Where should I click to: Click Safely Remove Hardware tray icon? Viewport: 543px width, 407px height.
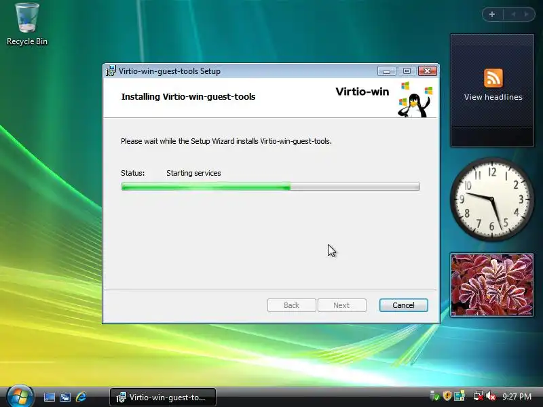pyautogui.click(x=434, y=396)
